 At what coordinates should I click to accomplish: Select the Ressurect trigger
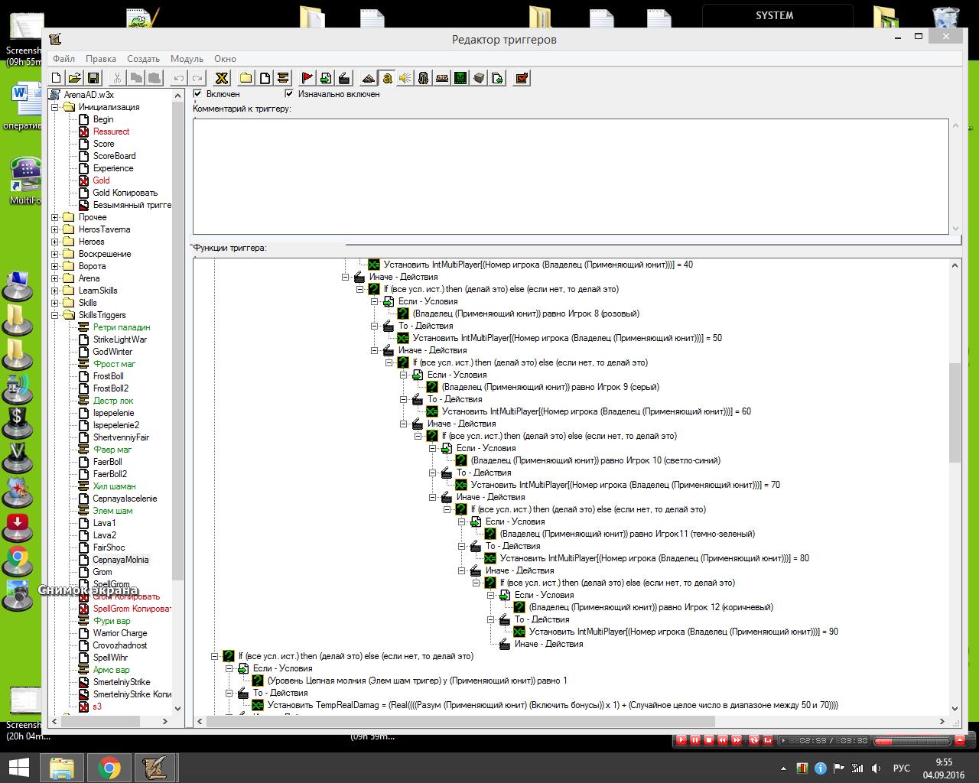[x=111, y=132]
